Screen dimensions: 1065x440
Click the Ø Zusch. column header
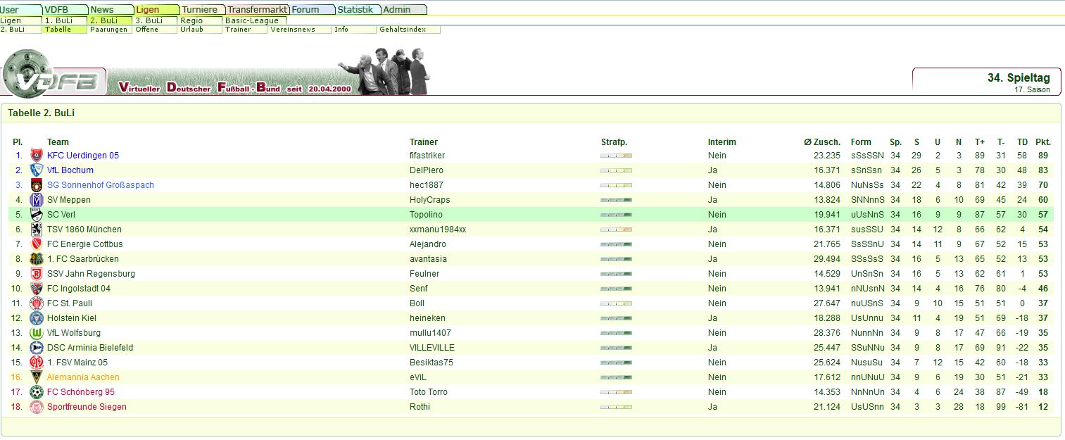point(822,142)
